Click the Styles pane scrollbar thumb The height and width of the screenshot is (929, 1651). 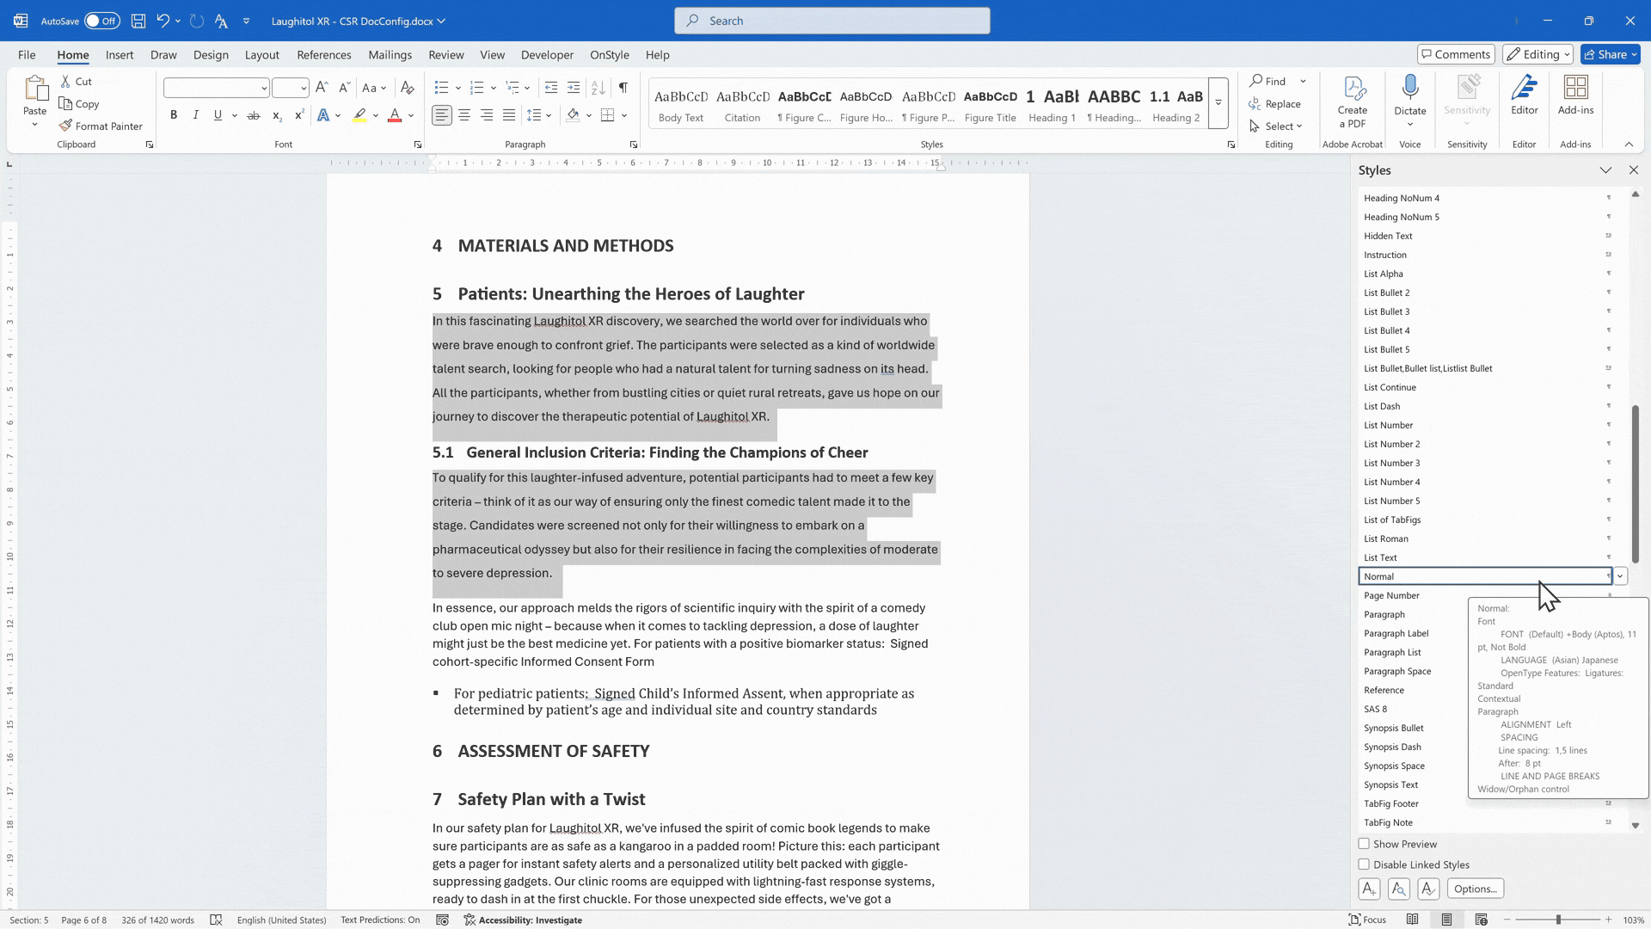(x=1636, y=484)
